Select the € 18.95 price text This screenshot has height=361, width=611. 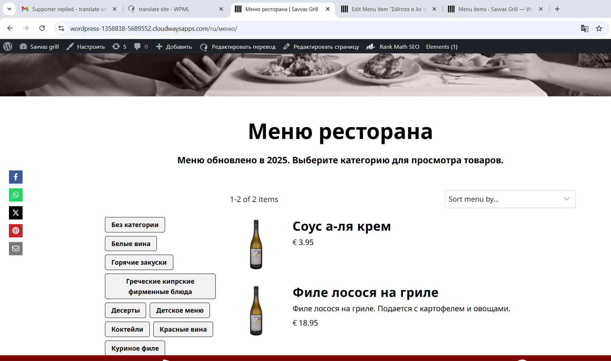click(305, 323)
